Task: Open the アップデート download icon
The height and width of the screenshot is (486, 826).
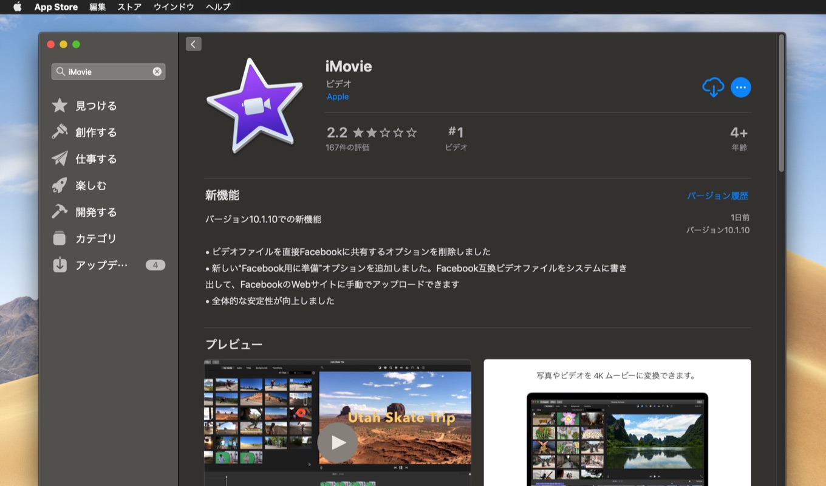Action: coord(60,265)
